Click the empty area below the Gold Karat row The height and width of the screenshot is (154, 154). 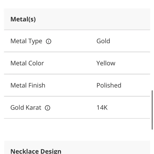[77, 130]
